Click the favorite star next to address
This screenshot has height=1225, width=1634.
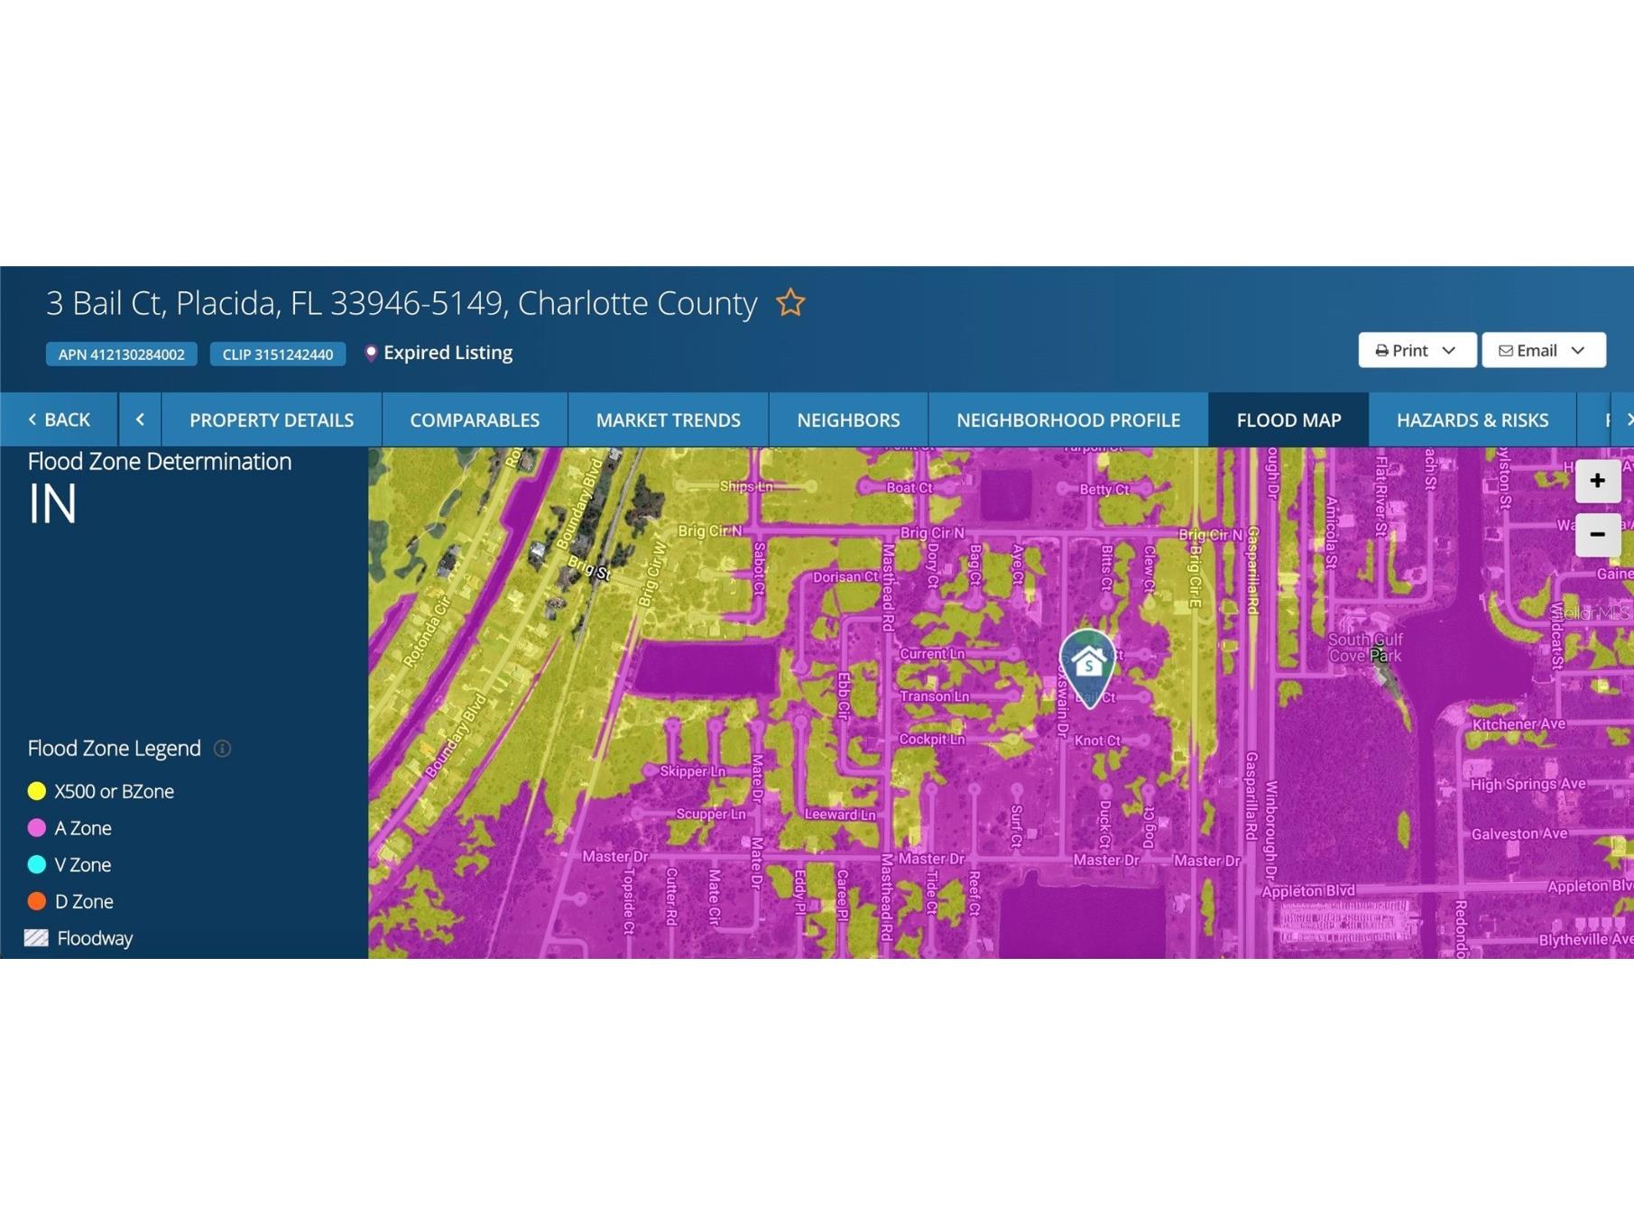pyautogui.click(x=789, y=303)
